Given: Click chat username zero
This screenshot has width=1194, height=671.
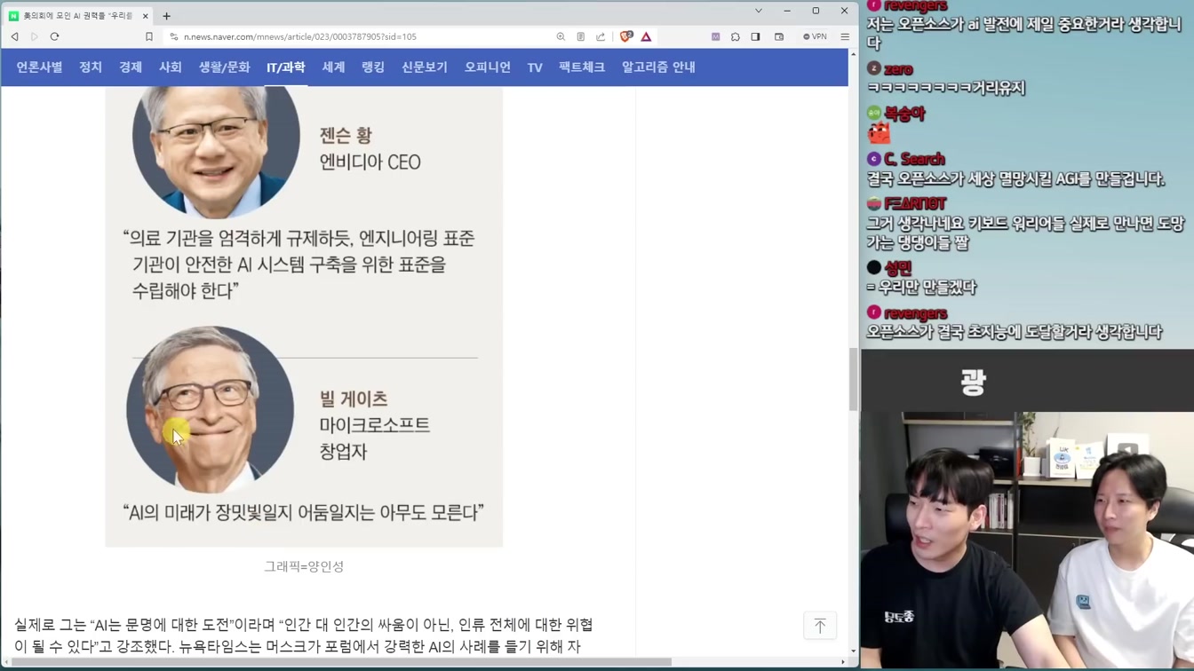Looking at the screenshot, I should (x=898, y=69).
